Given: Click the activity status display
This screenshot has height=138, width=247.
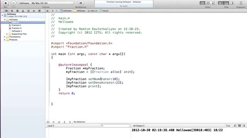Looking at the screenshot, I should [123, 3].
